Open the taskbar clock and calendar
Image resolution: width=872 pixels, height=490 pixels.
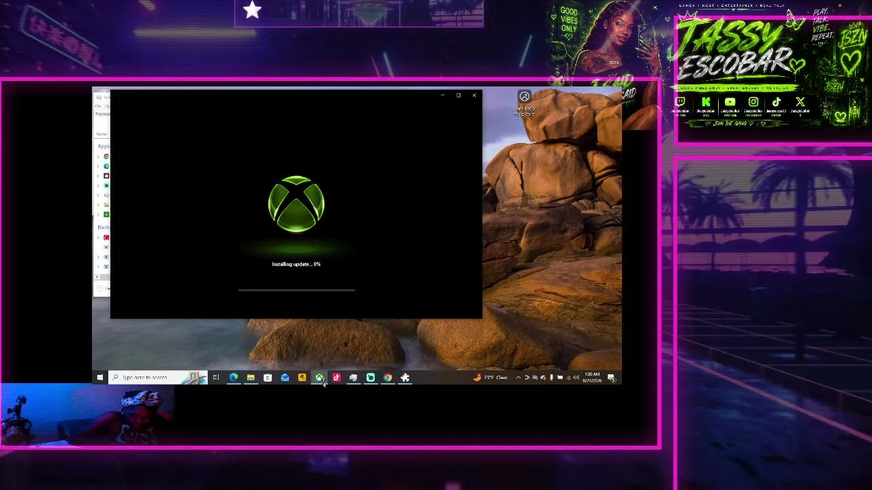pyautogui.click(x=592, y=378)
